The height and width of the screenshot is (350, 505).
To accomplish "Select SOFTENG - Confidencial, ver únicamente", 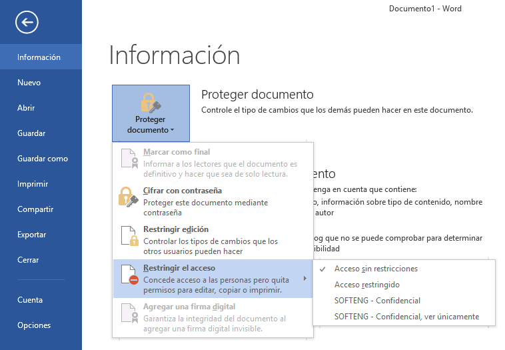I will click(406, 317).
